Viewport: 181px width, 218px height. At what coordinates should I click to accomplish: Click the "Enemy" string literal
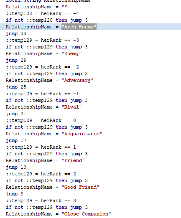pyautogui.click(x=71, y=53)
